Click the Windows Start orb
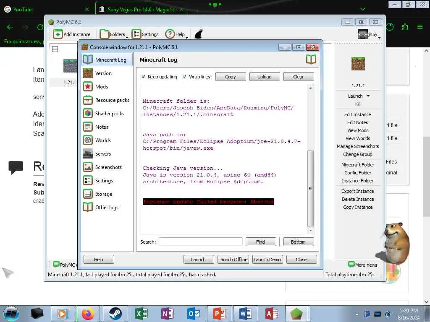Viewport: 430px width, 322px height. click(x=11, y=314)
